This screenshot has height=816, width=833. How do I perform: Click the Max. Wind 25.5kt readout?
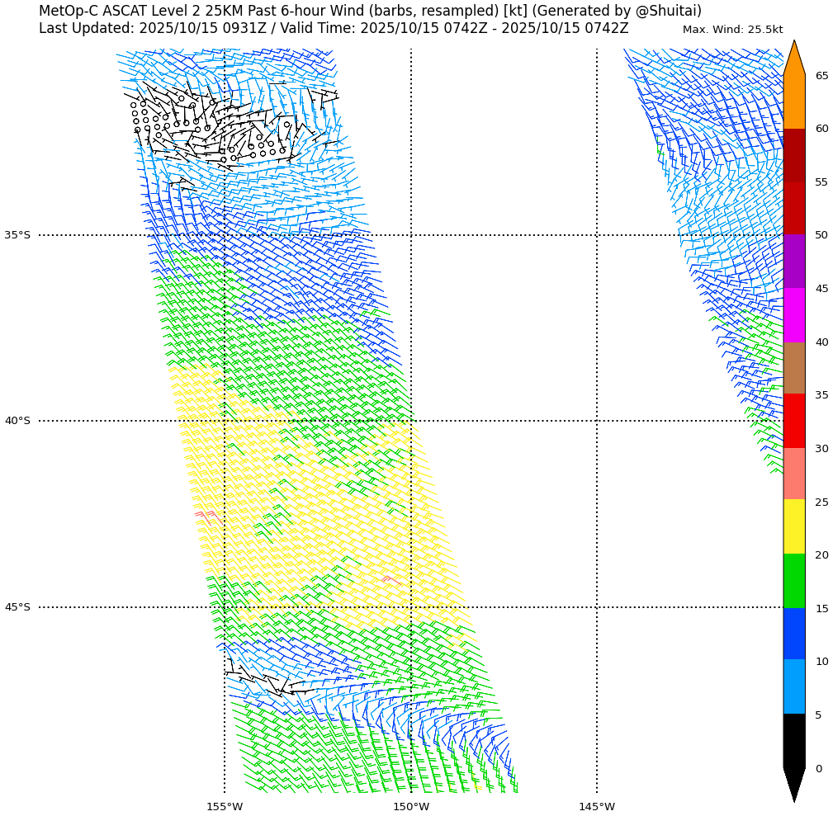(732, 30)
